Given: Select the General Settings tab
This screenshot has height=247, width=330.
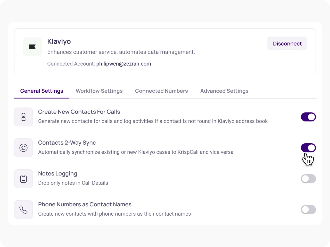Looking at the screenshot, I should 42,91.
